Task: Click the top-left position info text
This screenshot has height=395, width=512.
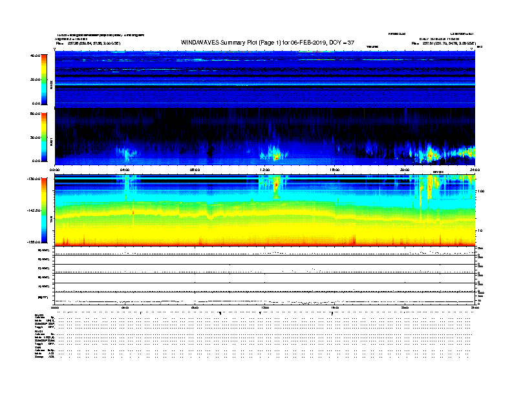Action: 88,43
